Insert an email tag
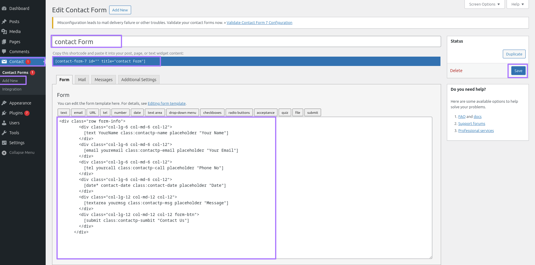535x265 pixels. [x=78, y=113]
